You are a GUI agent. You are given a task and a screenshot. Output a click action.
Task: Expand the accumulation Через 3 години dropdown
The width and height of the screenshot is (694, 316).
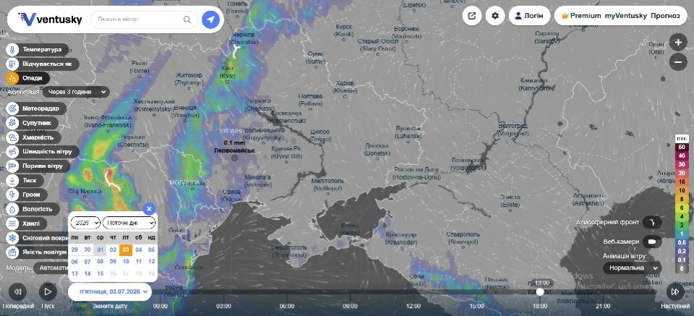(76, 92)
